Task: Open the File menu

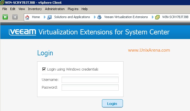Action: (5, 9)
